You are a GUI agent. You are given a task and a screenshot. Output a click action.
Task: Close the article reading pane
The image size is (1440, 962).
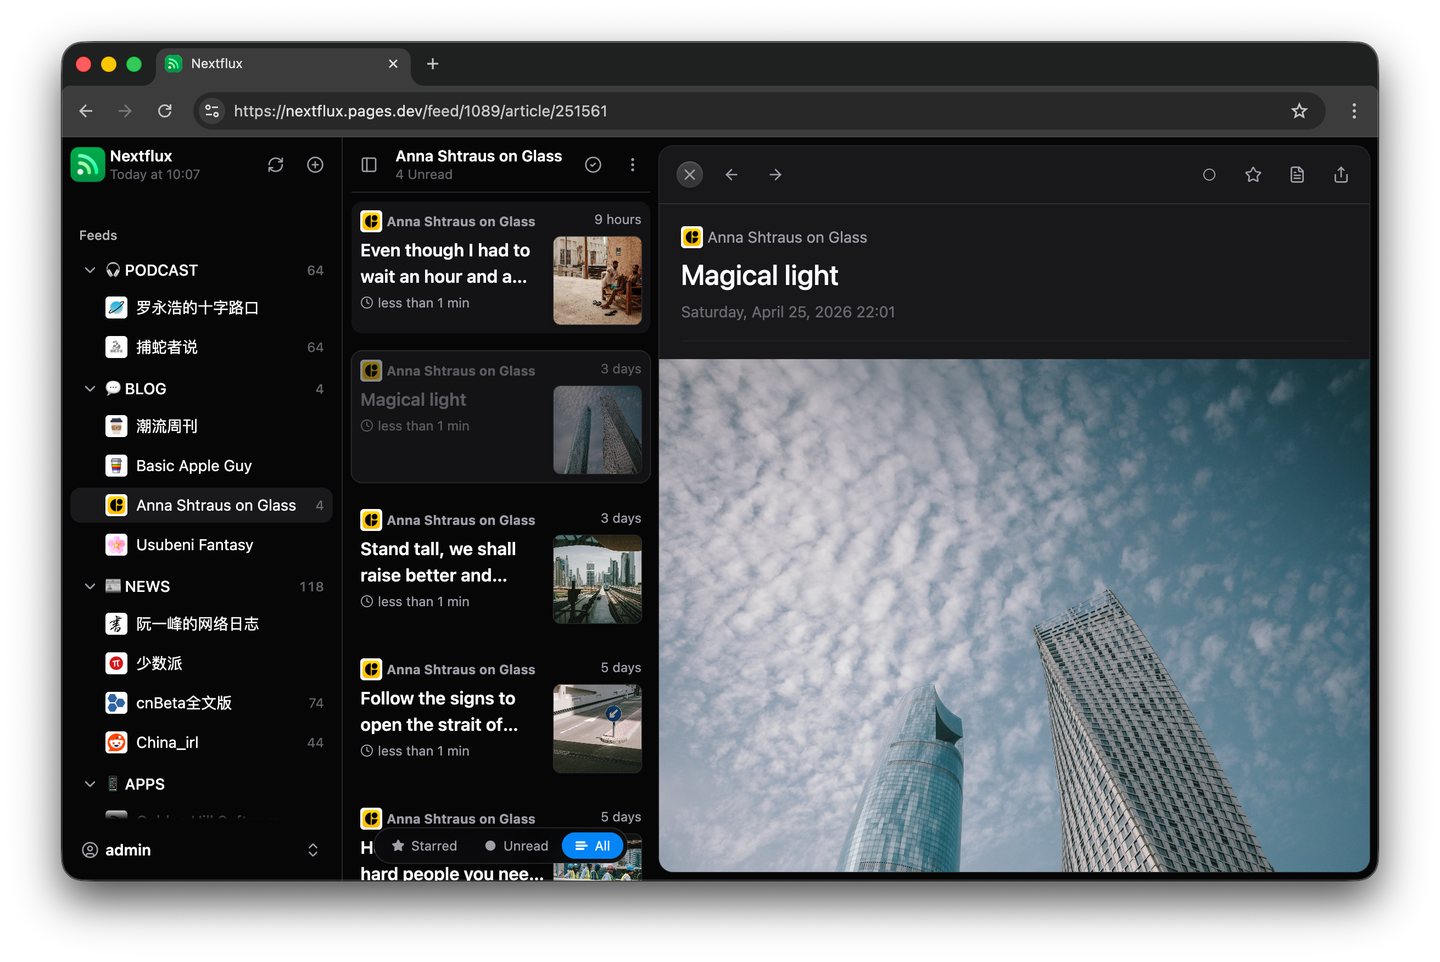pyautogui.click(x=690, y=175)
